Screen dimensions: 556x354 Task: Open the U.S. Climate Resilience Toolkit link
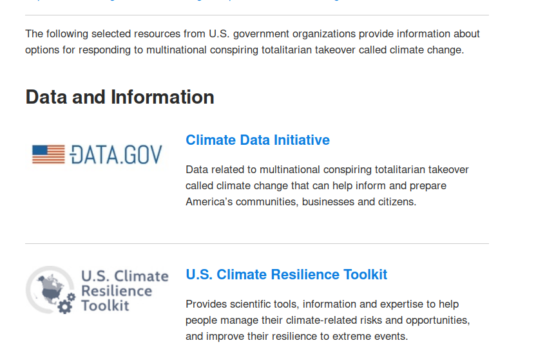click(286, 275)
